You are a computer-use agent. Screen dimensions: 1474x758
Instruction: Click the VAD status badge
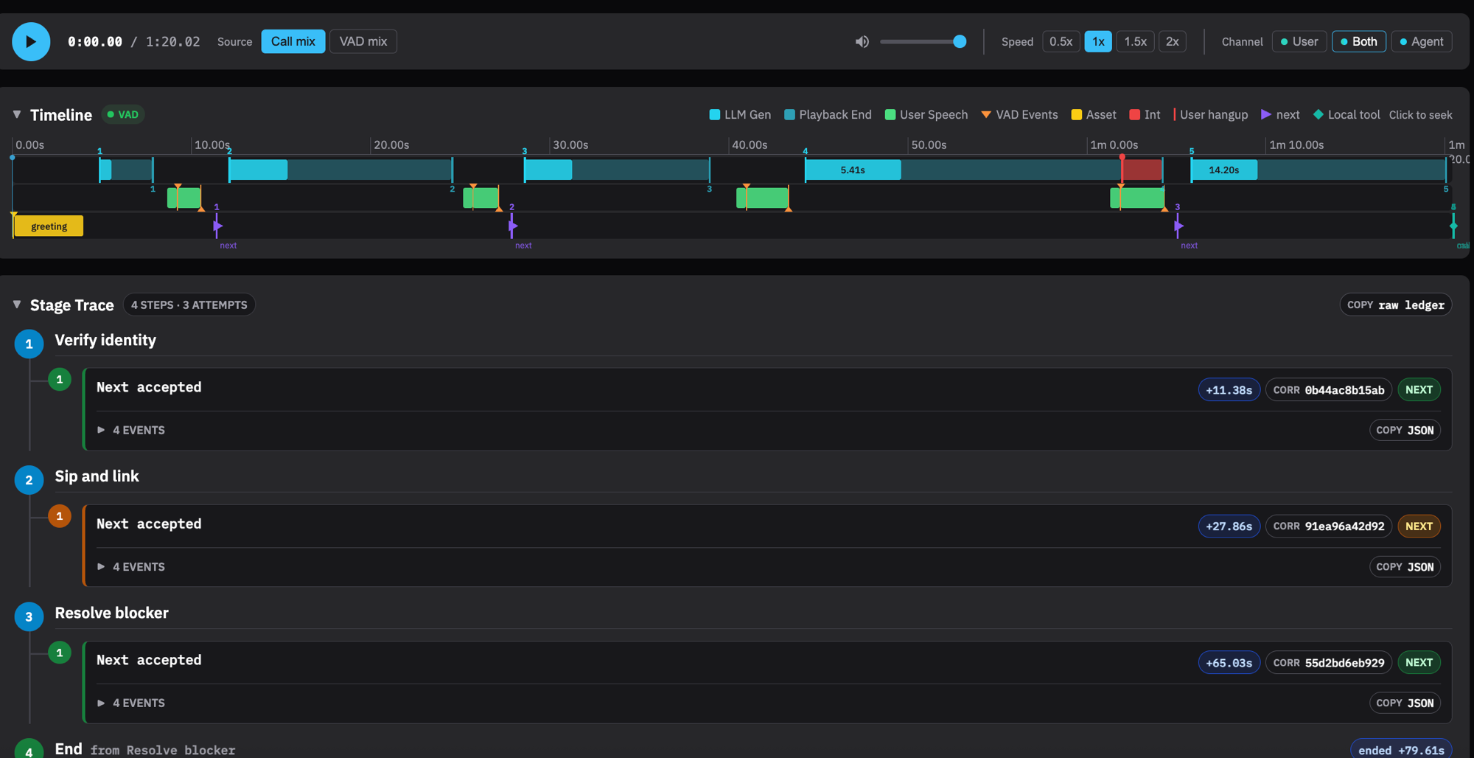[123, 114]
